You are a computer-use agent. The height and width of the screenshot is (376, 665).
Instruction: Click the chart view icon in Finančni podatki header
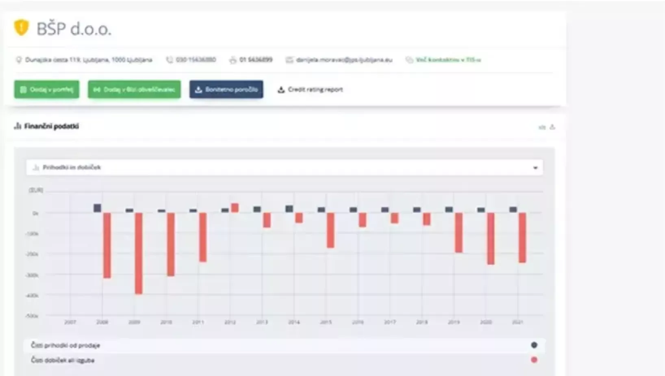click(x=542, y=127)
